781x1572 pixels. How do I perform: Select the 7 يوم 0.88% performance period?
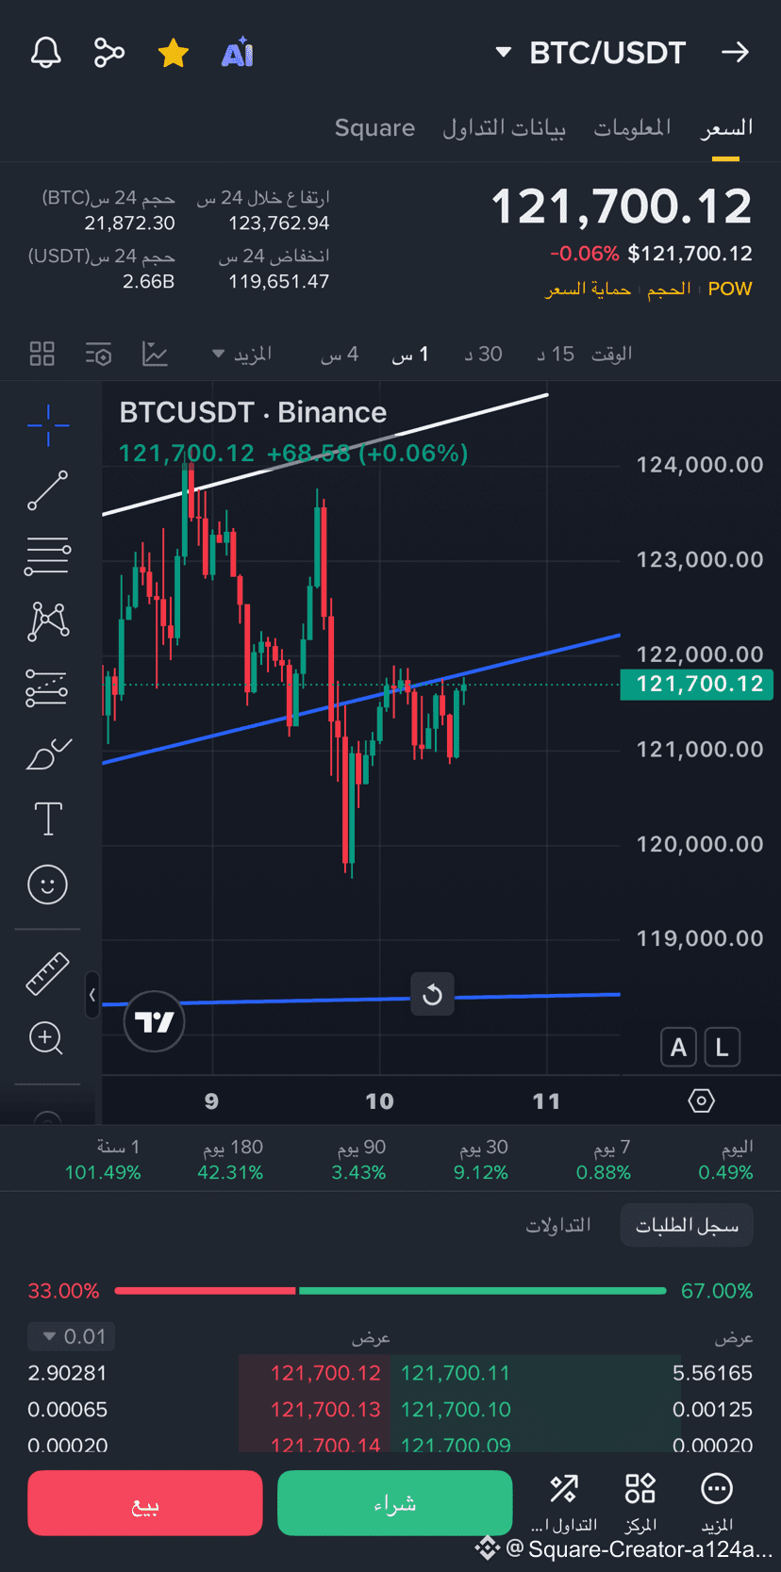point(604,1160)
